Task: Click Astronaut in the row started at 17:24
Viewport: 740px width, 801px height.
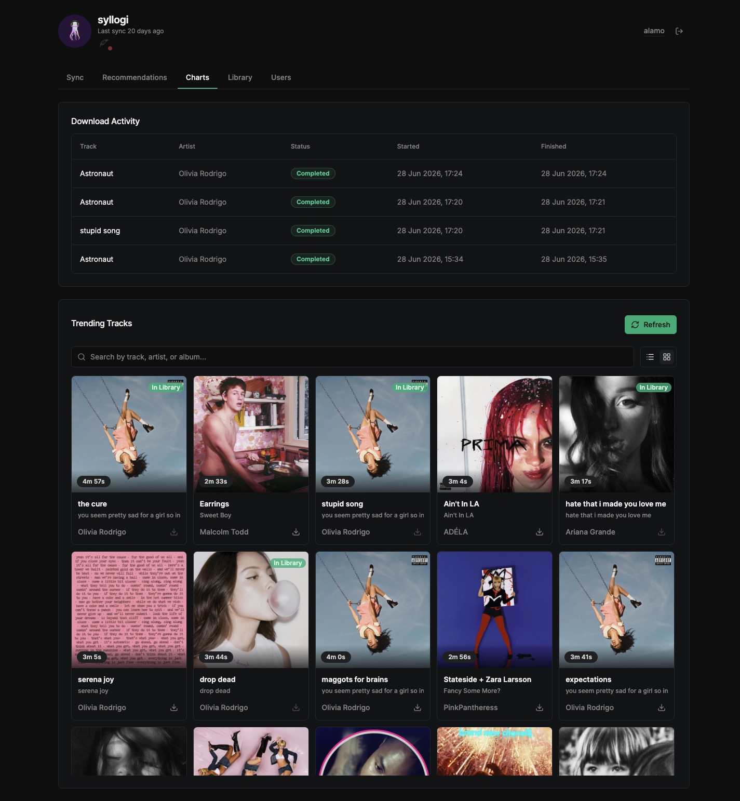Action: 97,173
